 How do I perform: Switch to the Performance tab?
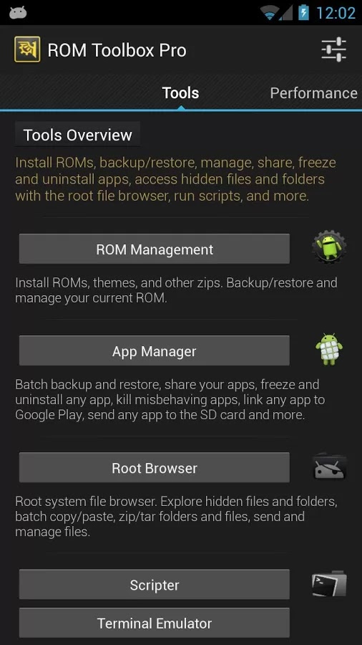click(313, 93)
